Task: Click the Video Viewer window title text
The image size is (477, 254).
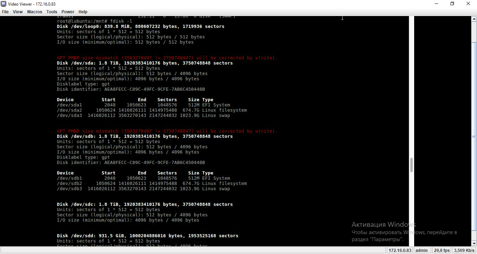Action: click(x=32, y=4)
